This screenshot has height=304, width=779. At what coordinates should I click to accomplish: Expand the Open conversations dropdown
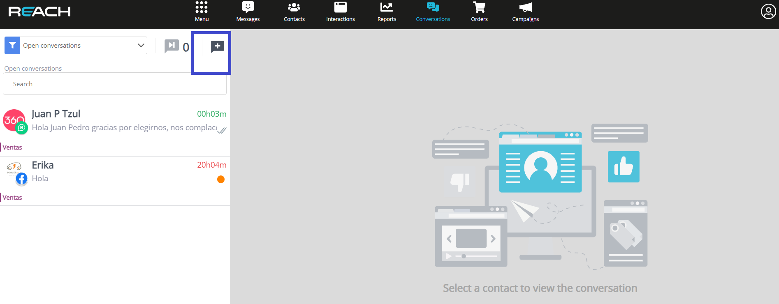pyautogui.click(x=78, y=46)
